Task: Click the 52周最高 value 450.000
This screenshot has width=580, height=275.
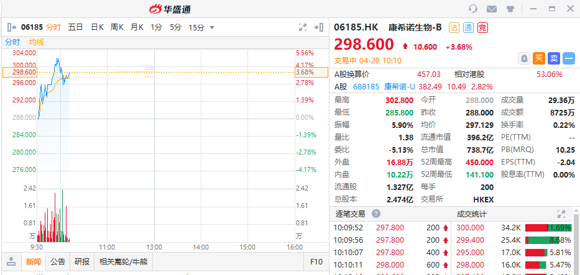Action: click(479, 162)
